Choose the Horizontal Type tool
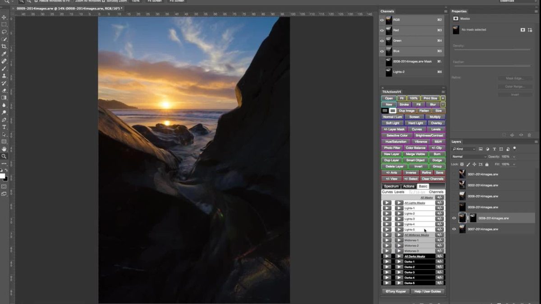The width and height of the screenshot is (541, 304). (4, 127)
